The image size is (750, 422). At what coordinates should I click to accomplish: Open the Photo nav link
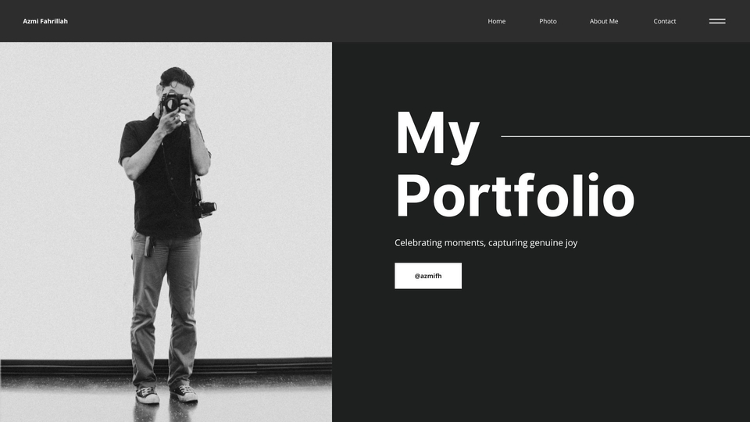548,21
